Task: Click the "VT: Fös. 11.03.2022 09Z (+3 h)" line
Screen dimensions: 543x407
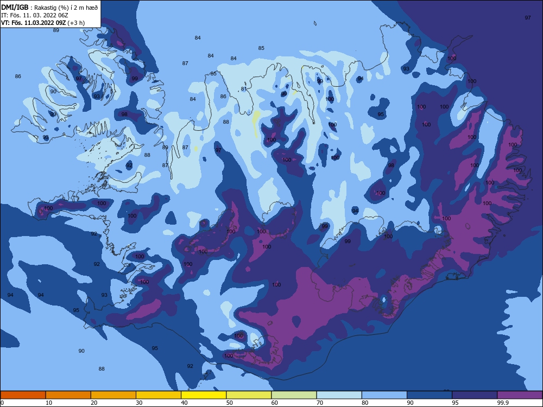Action: point(43,23)
